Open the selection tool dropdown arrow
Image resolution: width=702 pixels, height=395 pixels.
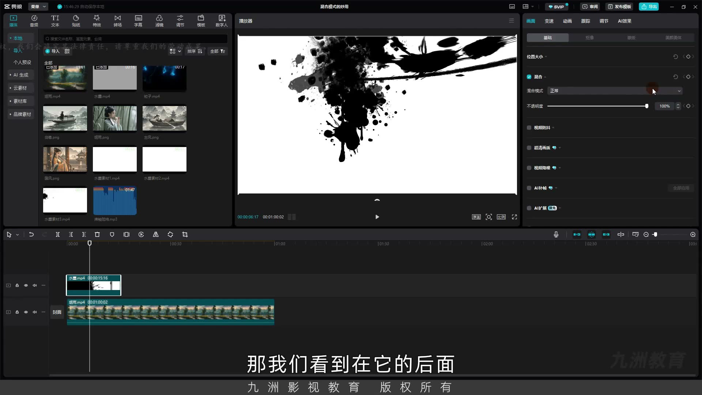coord(18,235)
